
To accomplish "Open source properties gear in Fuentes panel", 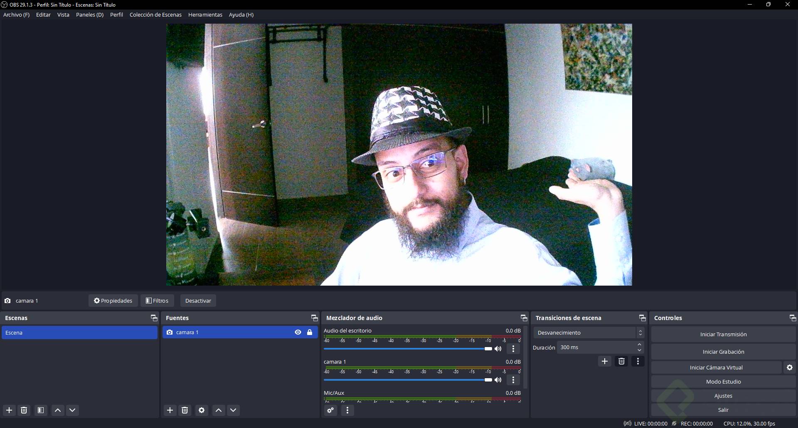I will tap(202, 410).
